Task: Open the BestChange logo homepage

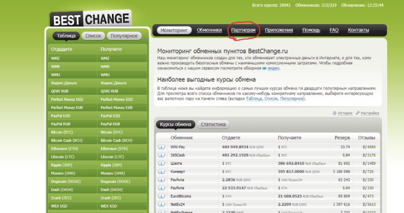Action: (90, 19)
